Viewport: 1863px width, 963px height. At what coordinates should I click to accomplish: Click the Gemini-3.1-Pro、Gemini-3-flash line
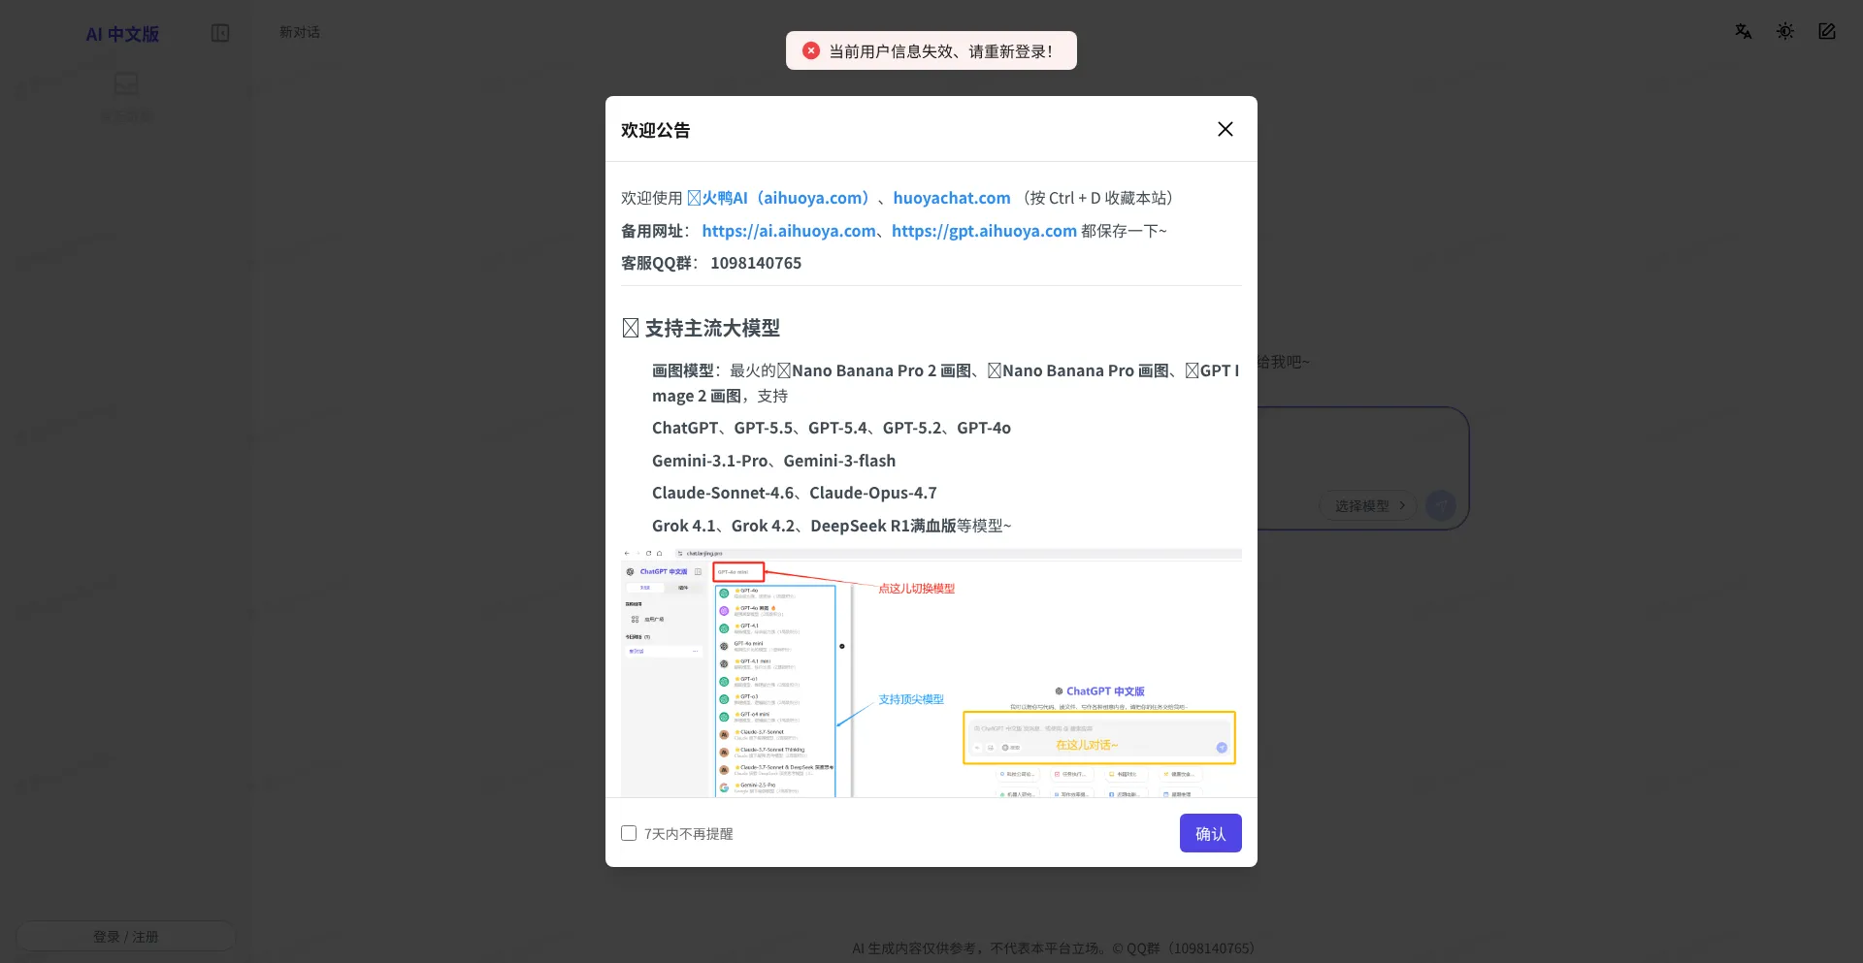773,461
